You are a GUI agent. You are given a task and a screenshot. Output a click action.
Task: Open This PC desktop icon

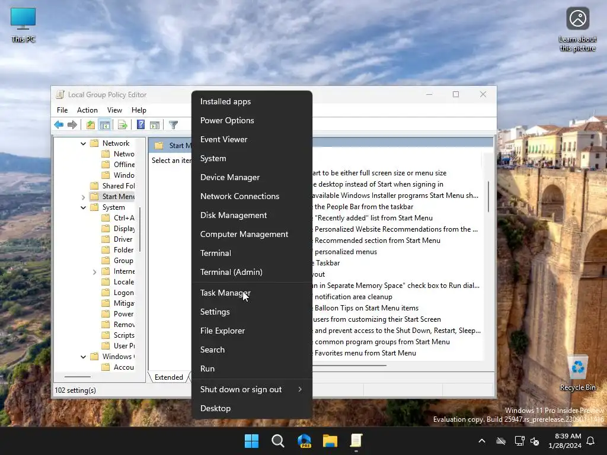coord(23,24)
